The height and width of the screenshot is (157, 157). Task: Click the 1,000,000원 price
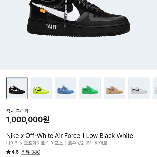[x=28, y=119]
